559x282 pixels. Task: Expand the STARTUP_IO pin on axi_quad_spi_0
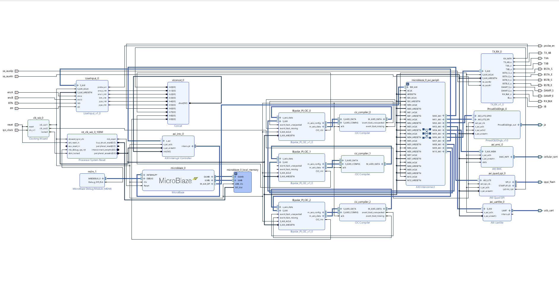click(513, 186)
